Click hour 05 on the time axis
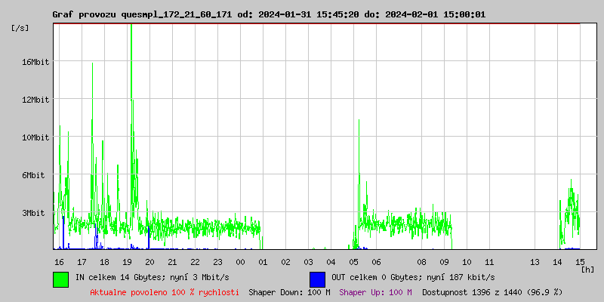The width and height of the screenshot is (604, 302). tap(353, 262)
